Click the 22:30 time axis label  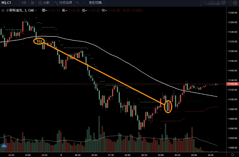tap(11, 155)
